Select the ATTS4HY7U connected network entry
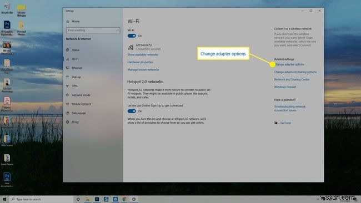Viewport: 361px width, 203px height. pos(144,47)
